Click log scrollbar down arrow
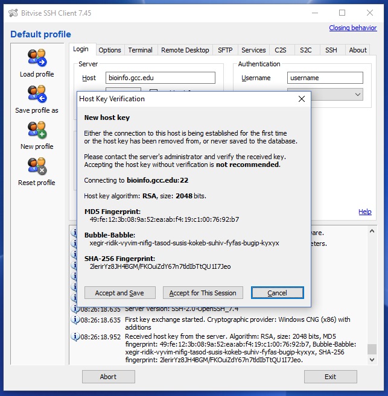The height and width of the screenshot is (396, 388). coord(372,360)
